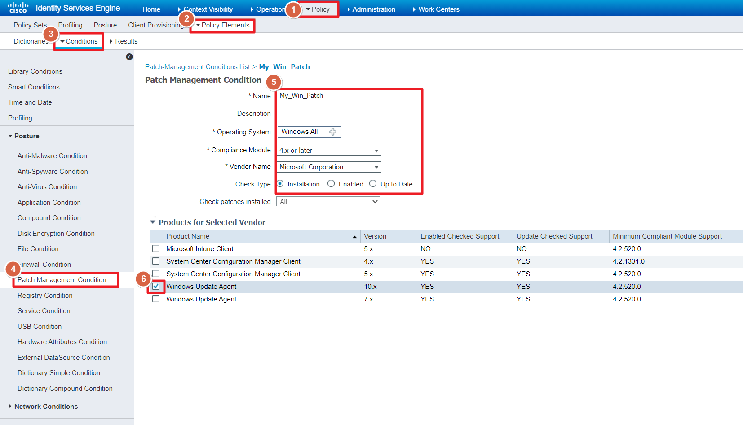Open the Check patches installed dropdown
743x425 pixels.
tap(328, 202)
